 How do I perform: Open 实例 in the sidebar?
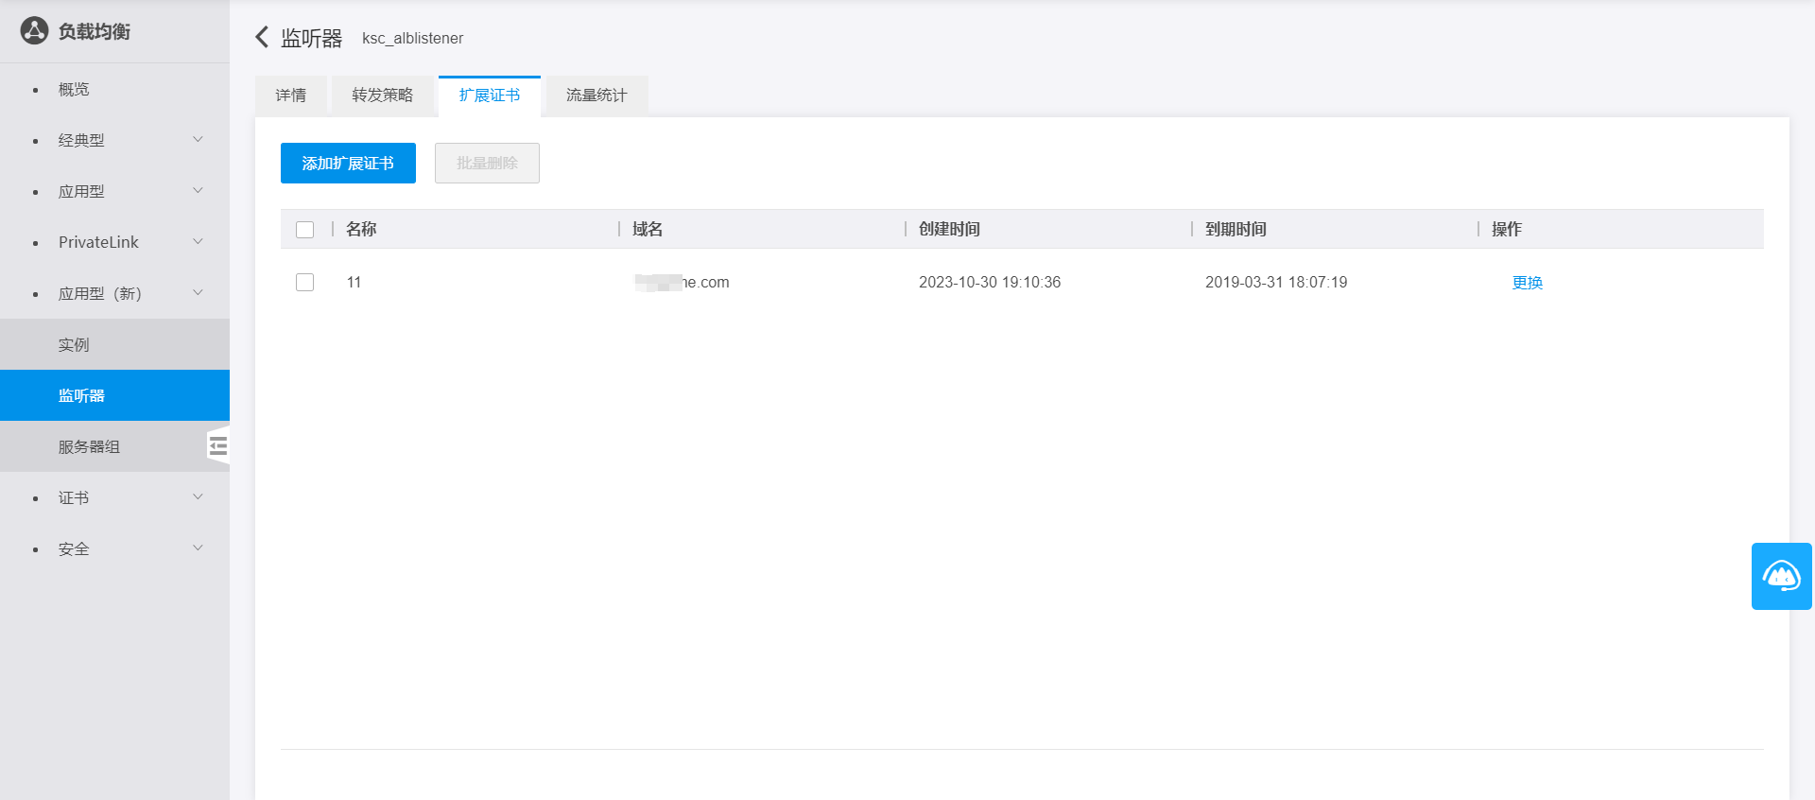(74, 344)
